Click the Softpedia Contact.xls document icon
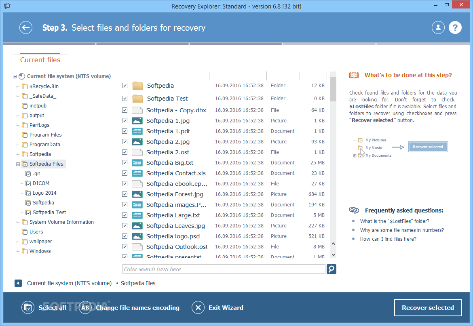473x326 pixels. click(x=137, y=173)
